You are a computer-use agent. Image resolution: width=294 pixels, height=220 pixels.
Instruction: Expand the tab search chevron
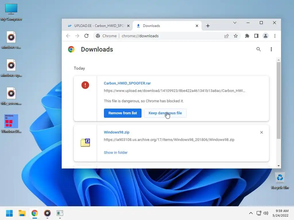click(x=235, y=23)
